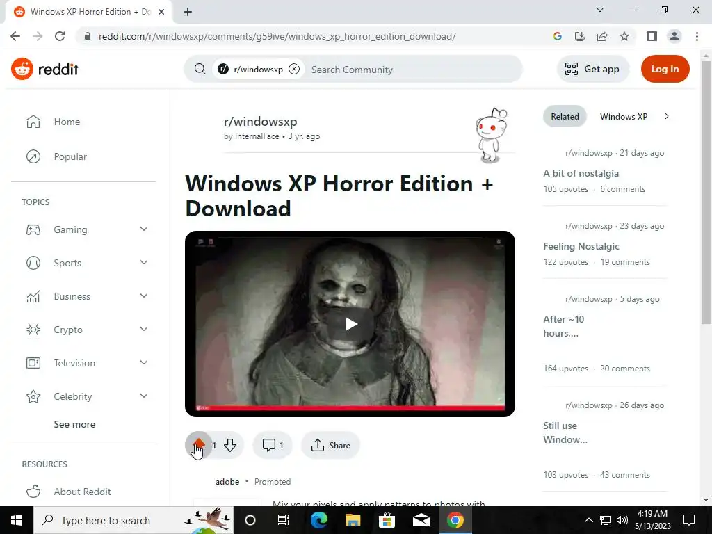Open a new browser tab
712x534 pixels.
pyautogui.click(x=188, y=12)
